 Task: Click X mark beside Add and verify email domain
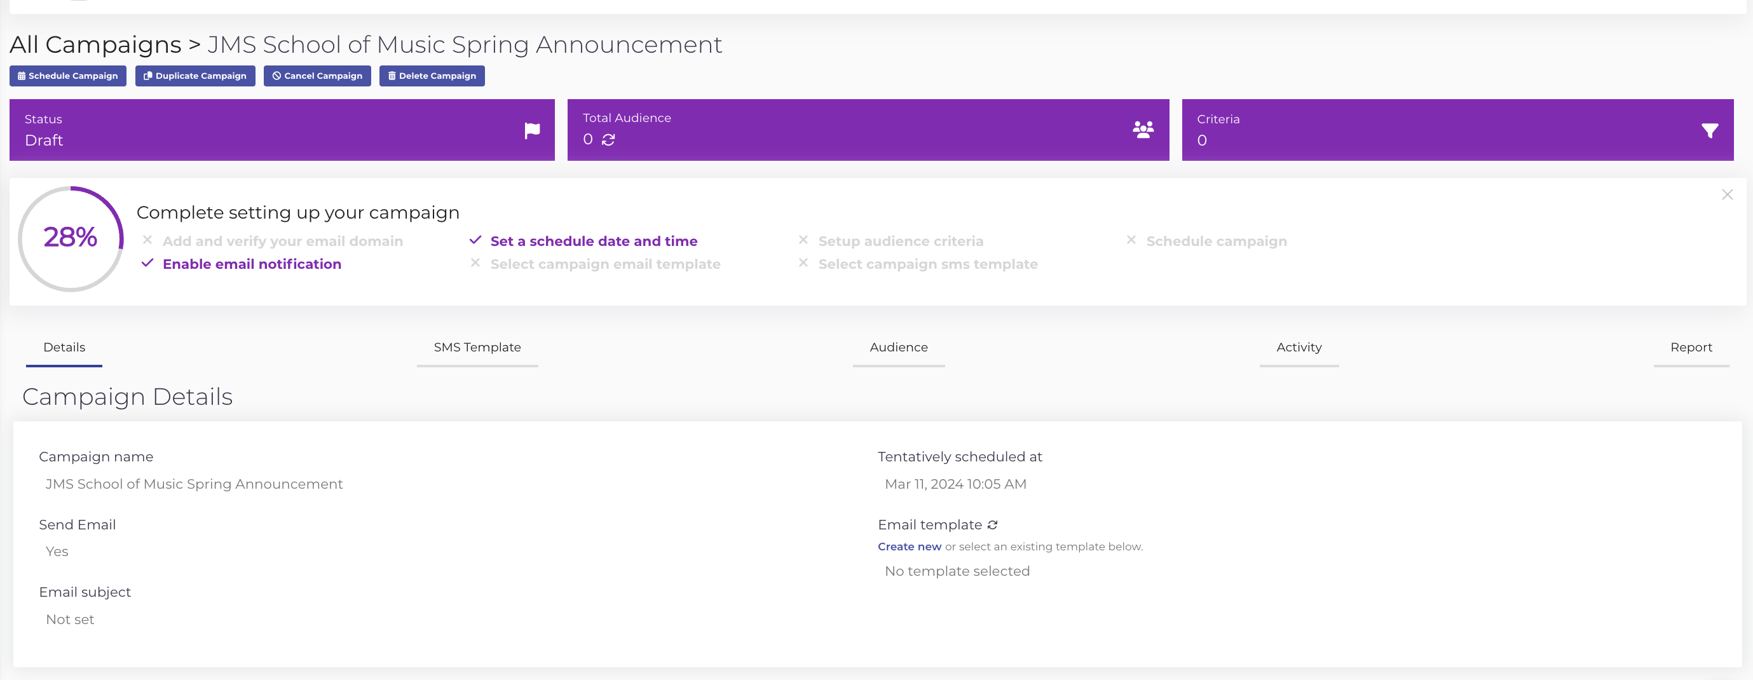(147, 240)
